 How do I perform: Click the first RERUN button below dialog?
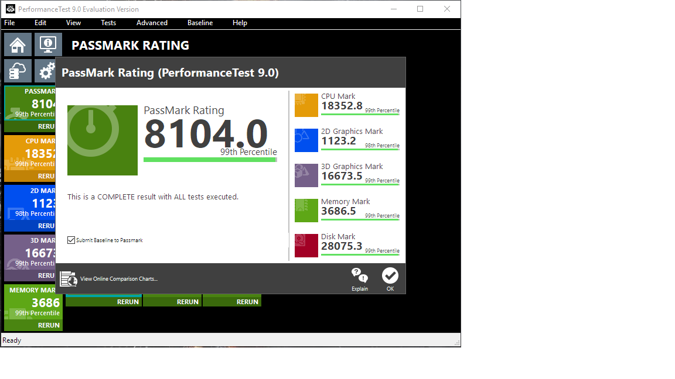(x=104, y=302)
